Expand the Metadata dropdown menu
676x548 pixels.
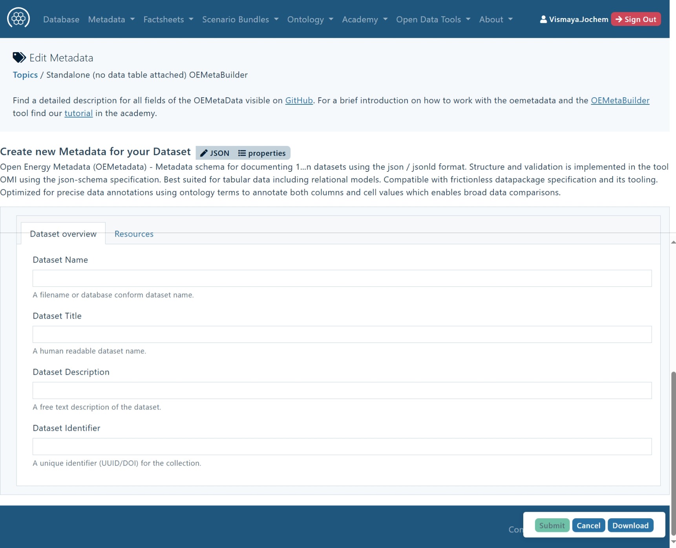[x=111, y=19]
